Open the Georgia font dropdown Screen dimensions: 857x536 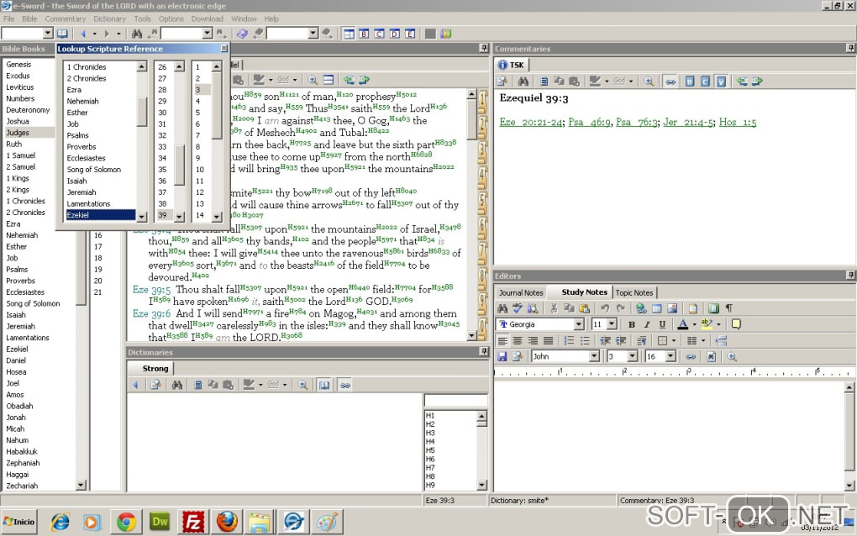point(578,324)
